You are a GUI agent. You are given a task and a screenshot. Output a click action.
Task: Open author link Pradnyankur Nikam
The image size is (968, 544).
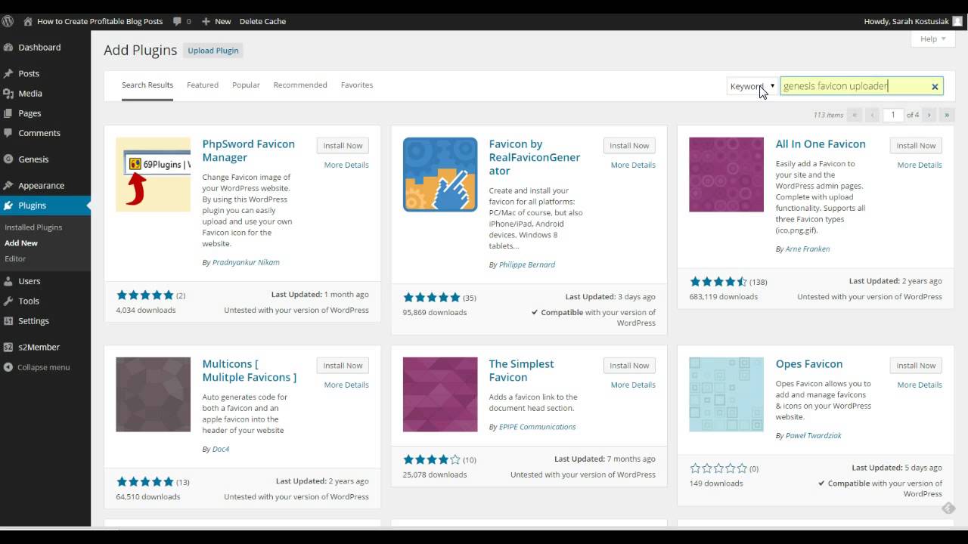click(246, 262)
